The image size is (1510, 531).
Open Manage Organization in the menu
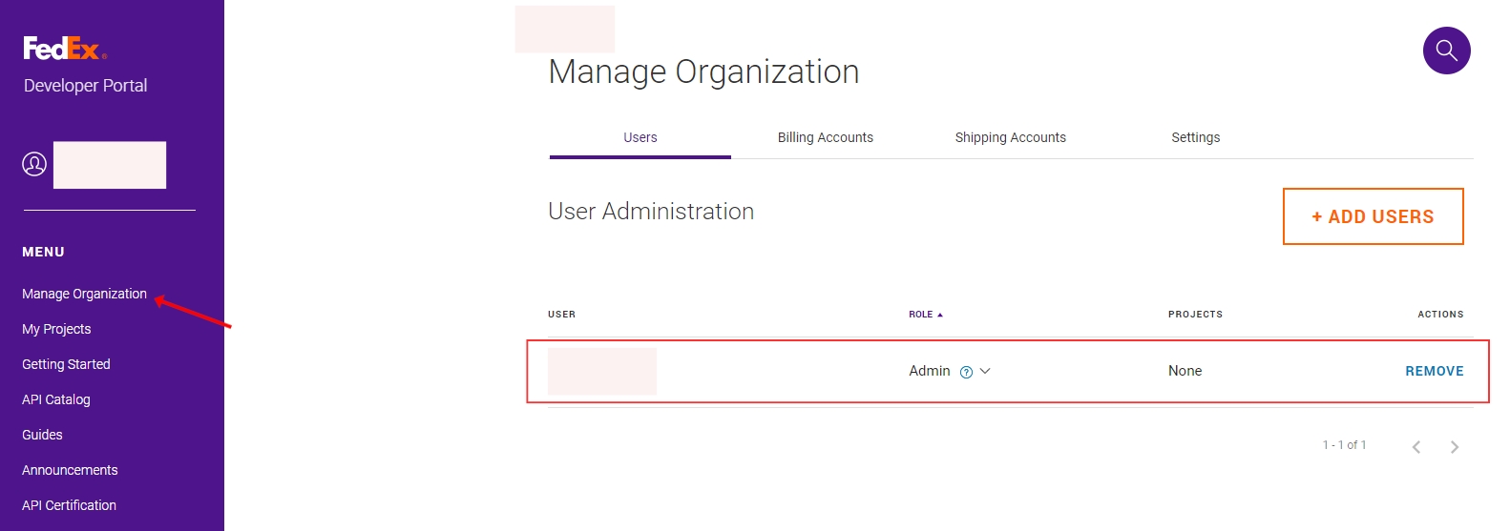tap(84, 294)
